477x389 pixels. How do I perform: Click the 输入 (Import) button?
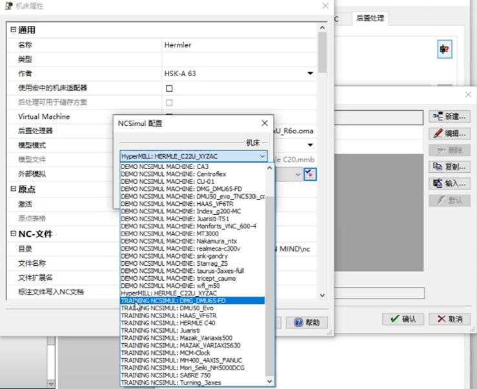(x=449, y=183)
